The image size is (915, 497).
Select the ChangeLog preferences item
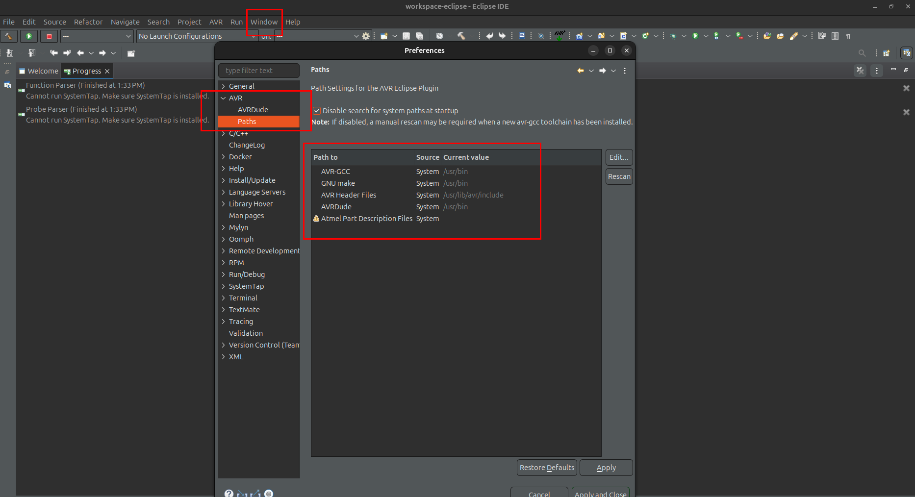point(247,145)
